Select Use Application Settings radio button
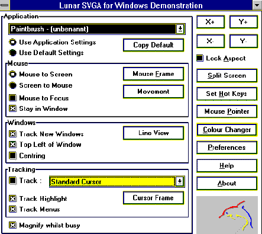Screen dimensions: 262x234 (13, 42)
